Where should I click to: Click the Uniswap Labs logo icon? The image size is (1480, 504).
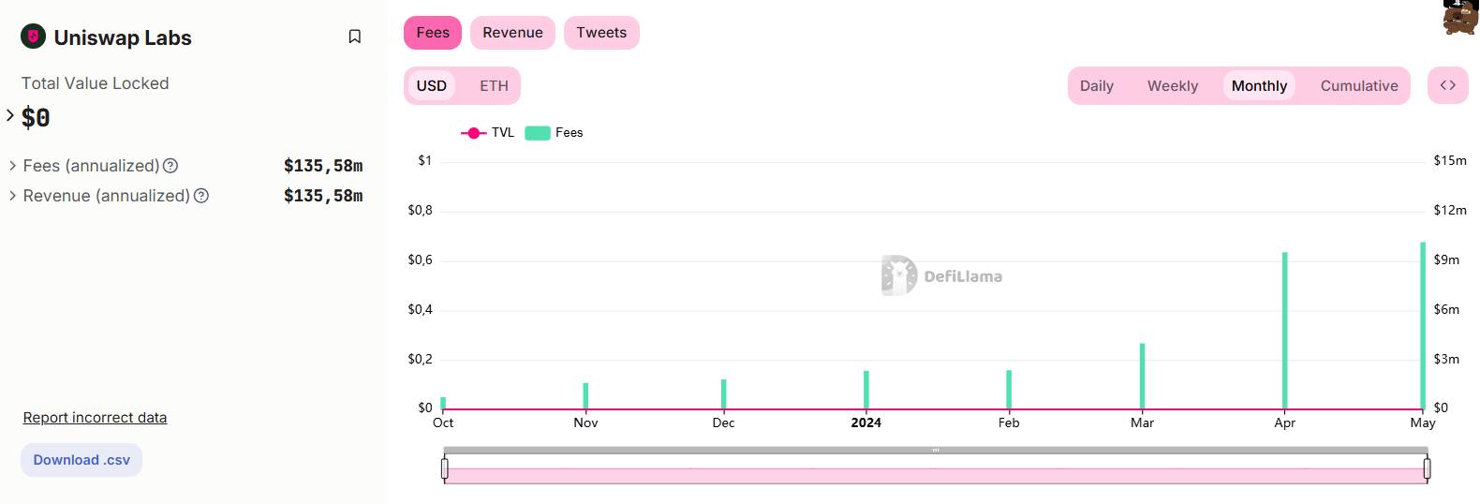click(x=34, y=37)
